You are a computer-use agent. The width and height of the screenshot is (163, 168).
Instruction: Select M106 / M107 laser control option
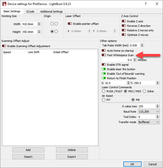[103, 91]
